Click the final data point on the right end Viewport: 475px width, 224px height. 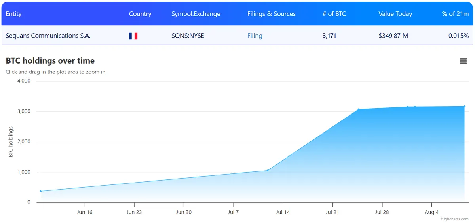(x=464, y=106)
